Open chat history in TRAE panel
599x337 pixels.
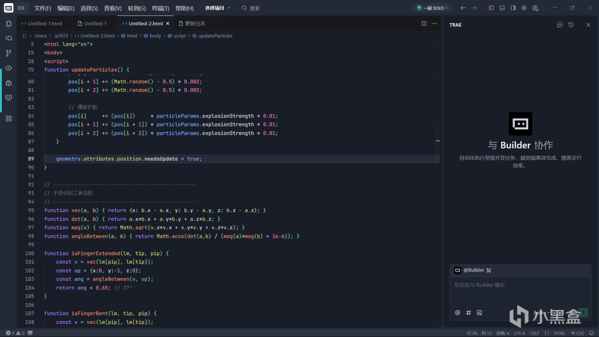[x=571, y=25]
